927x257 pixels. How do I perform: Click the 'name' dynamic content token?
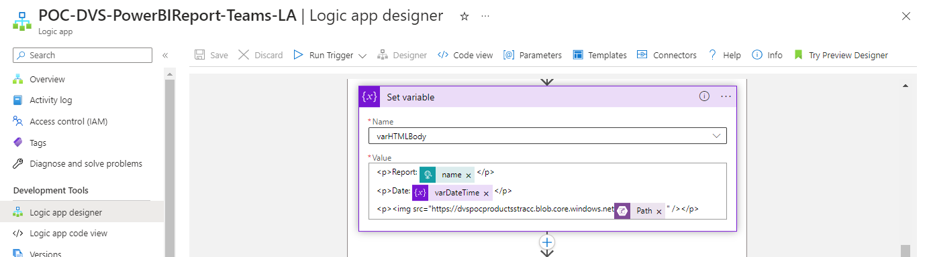point(446,175)
